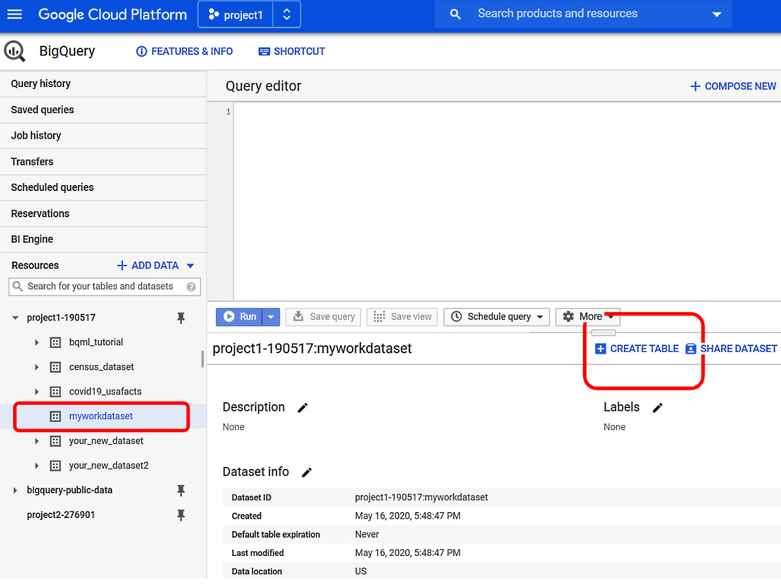Image resolution: width=781 pixels, height=586 pixels.
Task: Click the Dataset ID value text
Action: (x=421, y=497)
